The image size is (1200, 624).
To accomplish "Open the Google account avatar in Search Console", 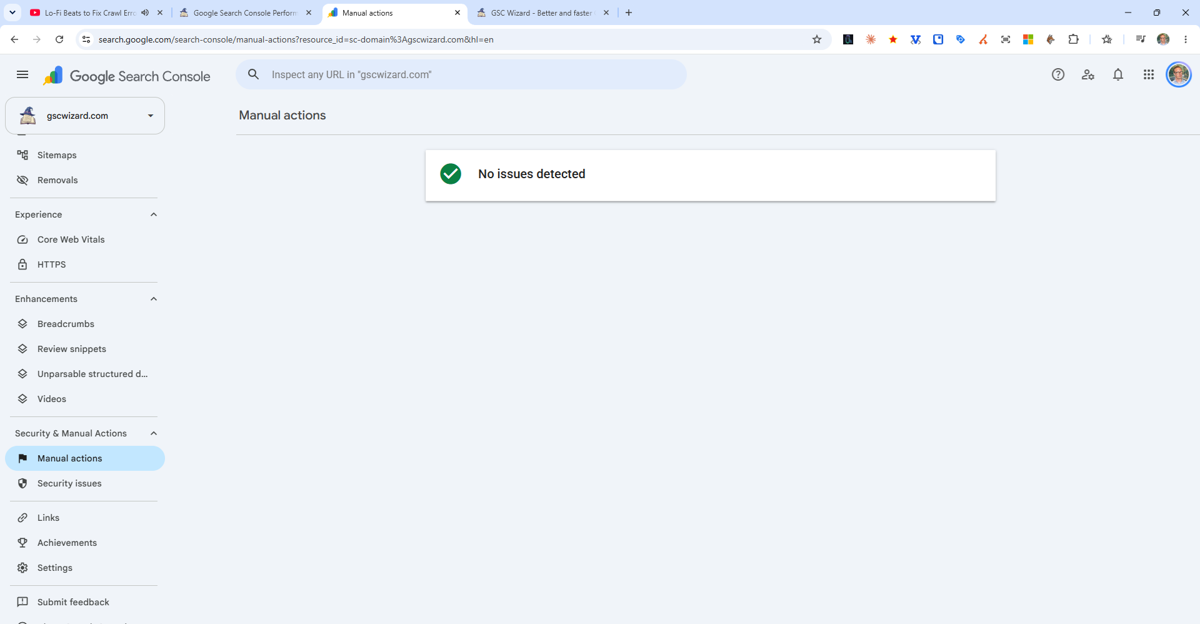I will [1179, 75].
